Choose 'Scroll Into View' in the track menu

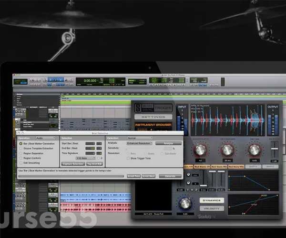pos(29,125)
